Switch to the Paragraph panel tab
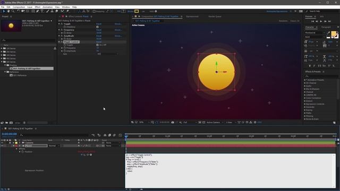The image size is (340, 191). tap(326, 27)
